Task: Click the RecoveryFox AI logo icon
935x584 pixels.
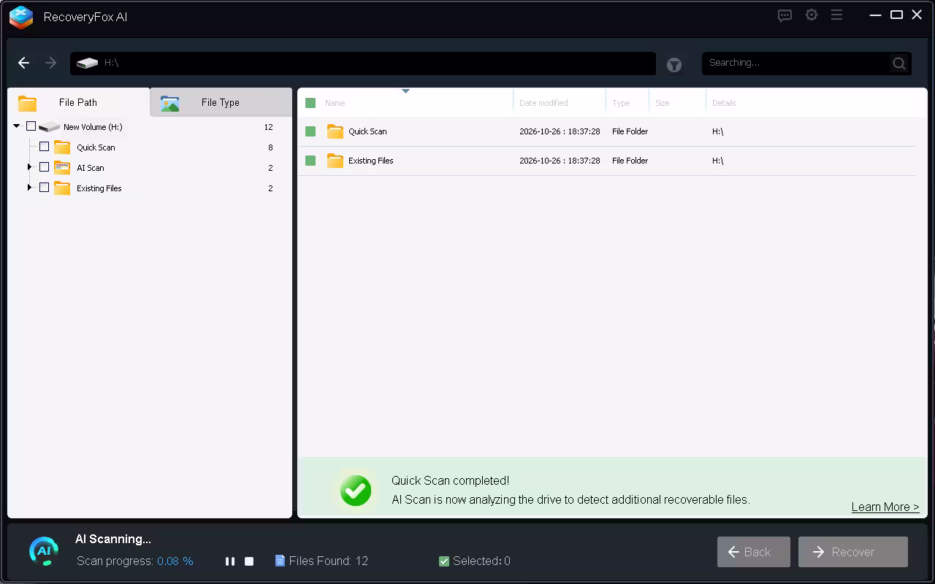Action: pyautogui.click(x=21, y=17)
